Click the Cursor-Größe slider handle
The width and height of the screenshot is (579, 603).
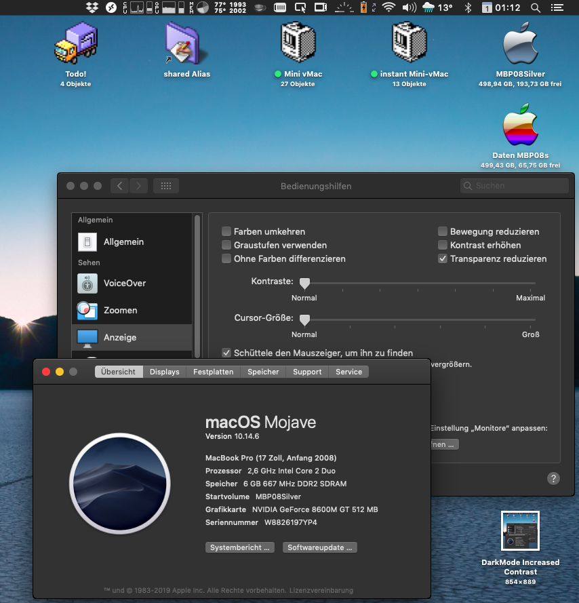point(304,320)
